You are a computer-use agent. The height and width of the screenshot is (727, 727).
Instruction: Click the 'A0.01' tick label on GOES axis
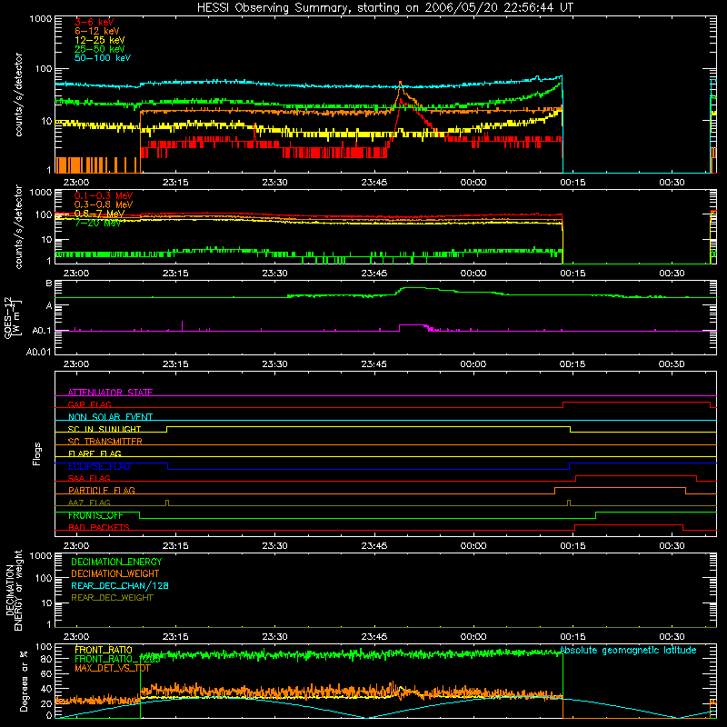pyautogui.click(x=39, y=352)
